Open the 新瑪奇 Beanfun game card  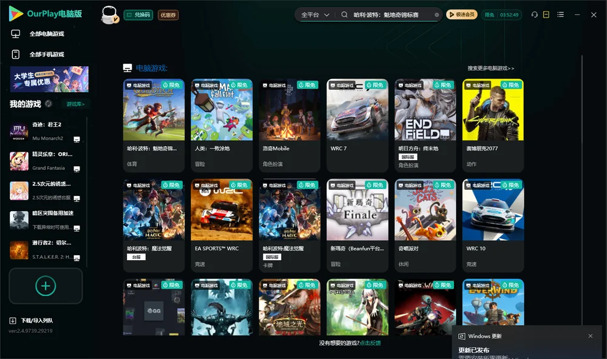coord(358,226)
